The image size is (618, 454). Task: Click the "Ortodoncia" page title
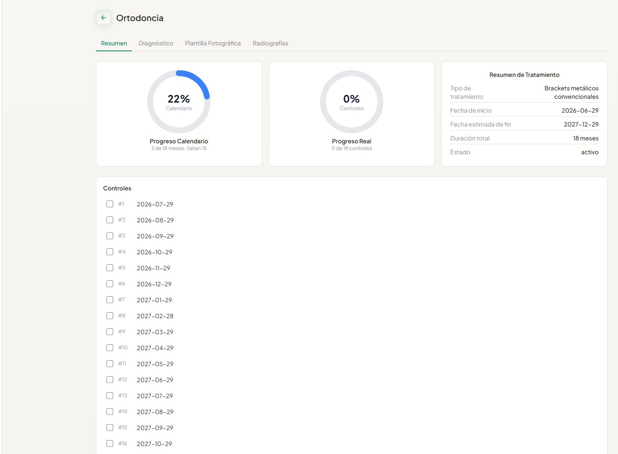[x=140, y=18]
